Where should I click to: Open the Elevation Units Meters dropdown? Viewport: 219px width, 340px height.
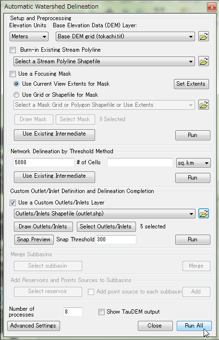pos(29,36)
